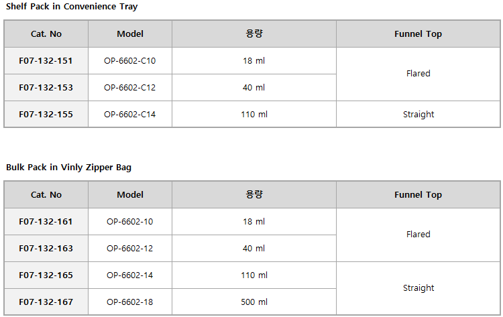503x317 pixels.
Task: Click catalog number F07-132-151
Action: 46,61
